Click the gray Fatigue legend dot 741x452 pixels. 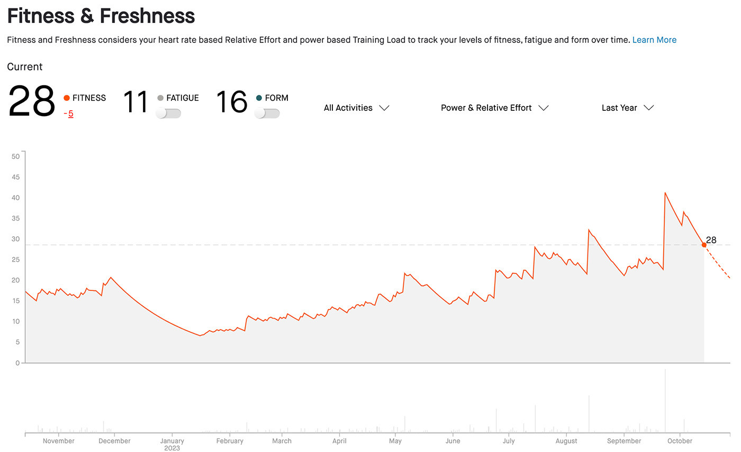point(160,98)
